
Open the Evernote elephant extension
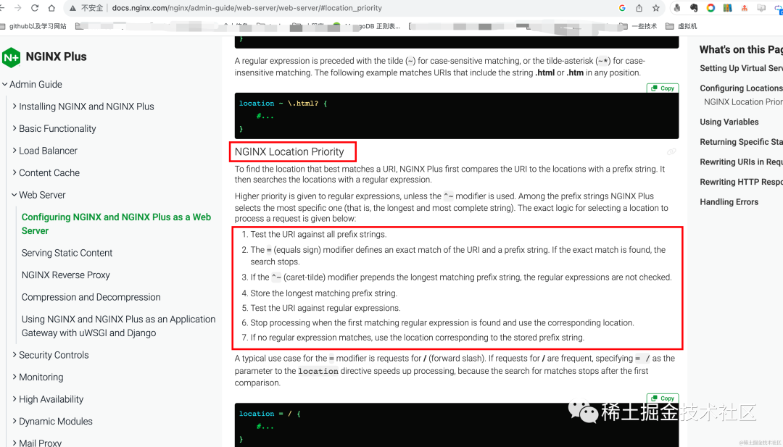(x=694, y=8)
